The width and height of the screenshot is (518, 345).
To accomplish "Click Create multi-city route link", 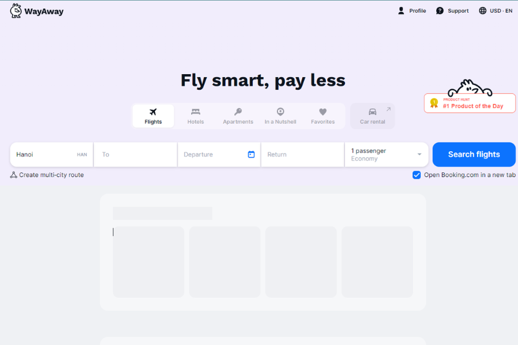I will 48,175.
